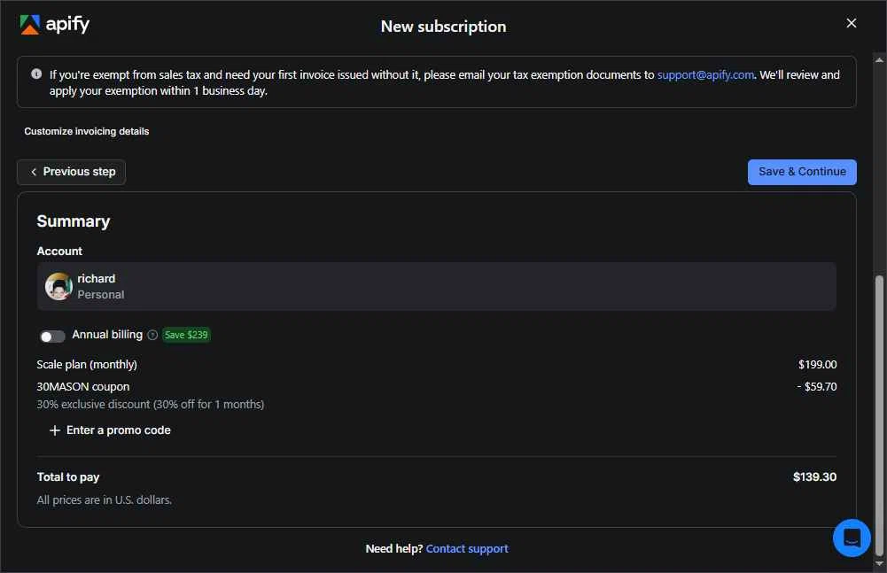Open Contact support link
Screen dimensions: 887x573
467,549
